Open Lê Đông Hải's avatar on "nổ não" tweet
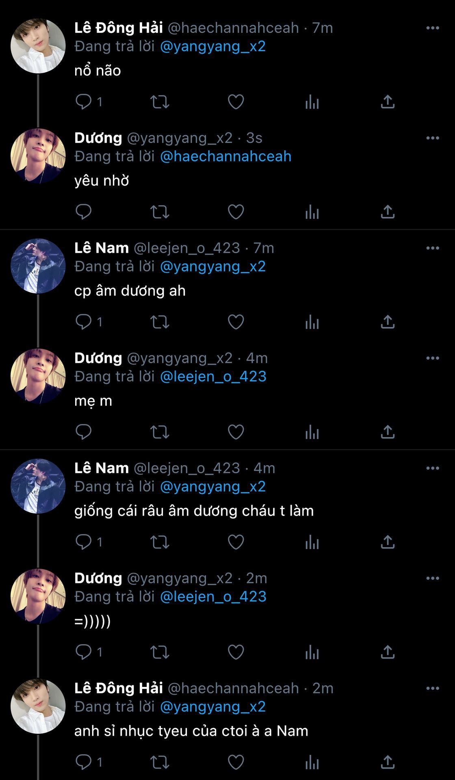Image resolution: width=455 pixels, height=780 pixels. [x=38, y=46]
